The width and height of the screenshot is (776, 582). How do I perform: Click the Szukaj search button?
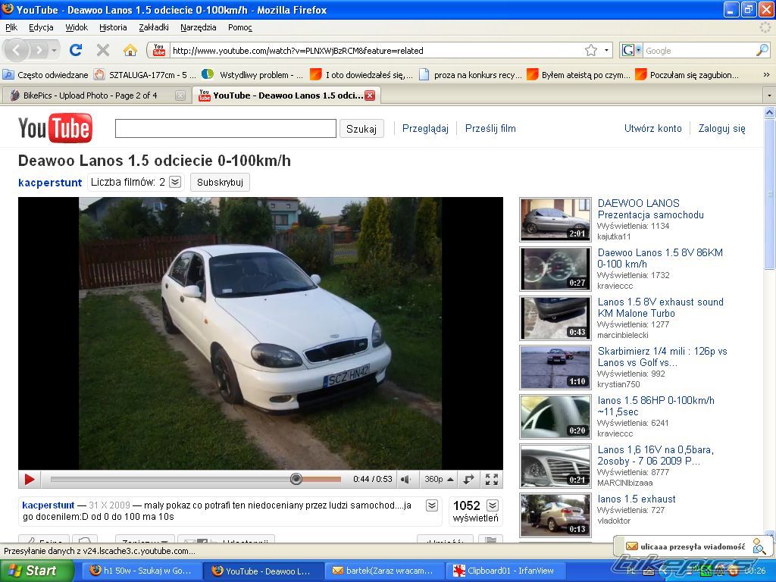point(361,129)
